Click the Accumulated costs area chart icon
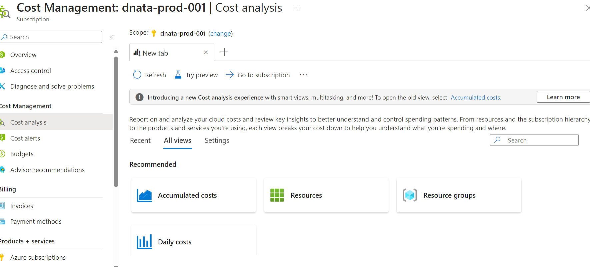 coord(144,195)
